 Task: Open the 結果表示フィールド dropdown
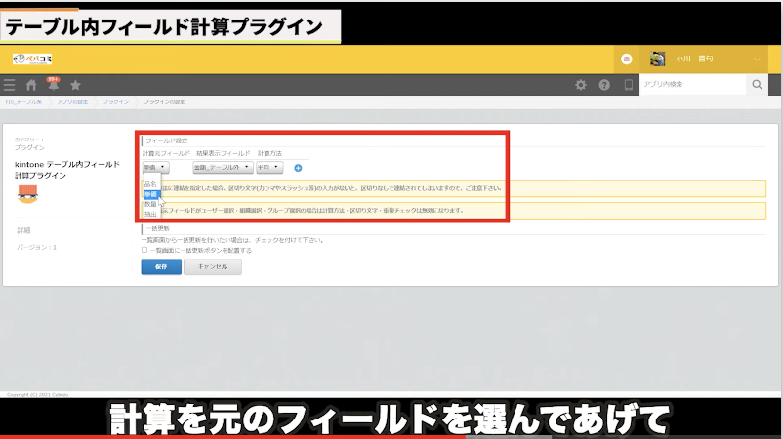coord(223,168)
